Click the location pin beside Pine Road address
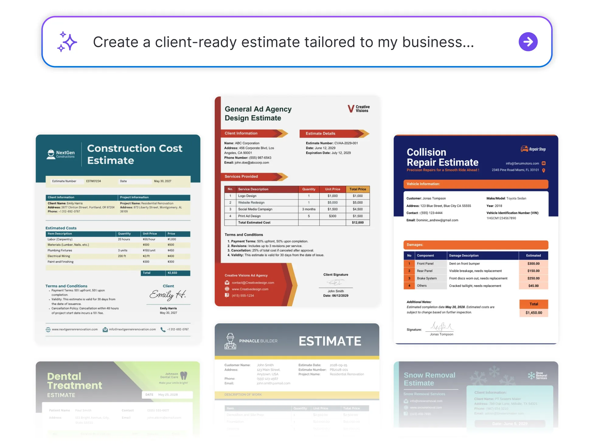The image size is (594, 447). (544, 170)
